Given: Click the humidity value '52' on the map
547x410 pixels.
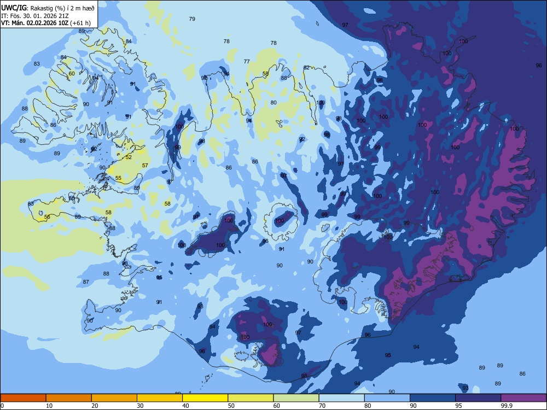Looking at the screenshot, I should pyautogui.click(x=129, y=157).
